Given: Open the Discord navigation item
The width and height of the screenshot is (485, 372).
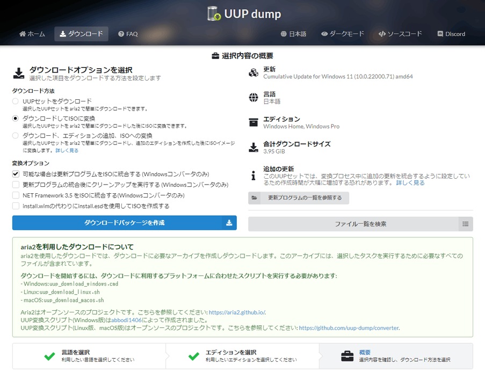Looking at the screenshot, I should [x=451, y=34].
